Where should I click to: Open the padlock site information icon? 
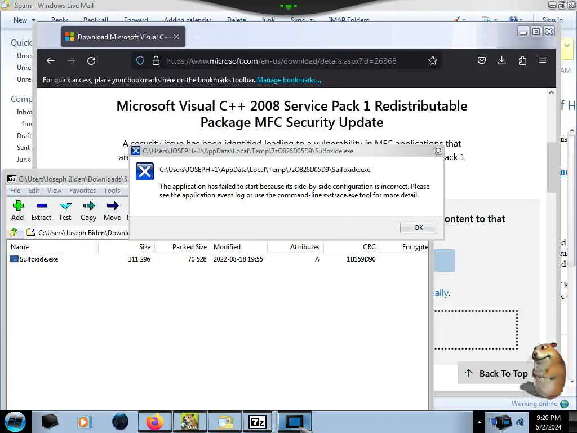156,60
